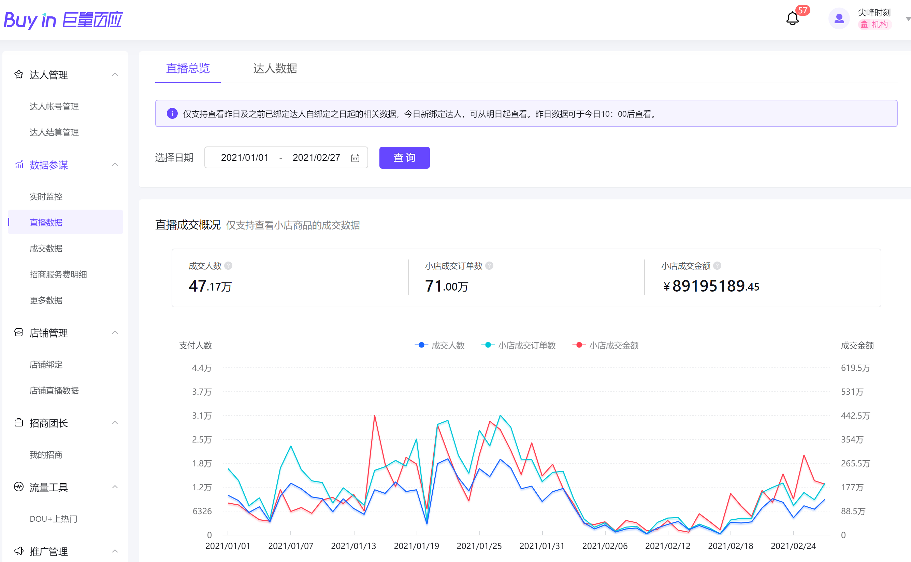Click help icon next to 成交人数

click(228, 266)
